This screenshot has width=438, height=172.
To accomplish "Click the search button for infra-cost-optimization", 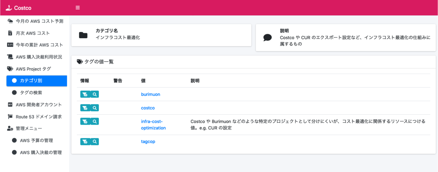I will [95, 121].
